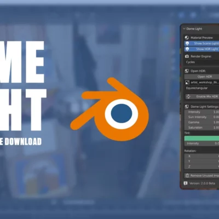
Task: Collapse the Dome Light panel chevron
Action: [184, 29]
